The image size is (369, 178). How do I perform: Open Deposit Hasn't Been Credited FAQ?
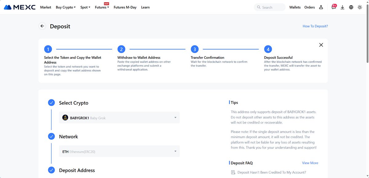pyautogui.click(x=272, y=172)
